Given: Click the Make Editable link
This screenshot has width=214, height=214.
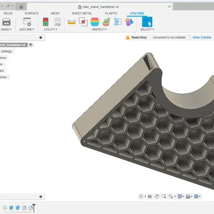Looking at the screenshot, I should (202, 37).
